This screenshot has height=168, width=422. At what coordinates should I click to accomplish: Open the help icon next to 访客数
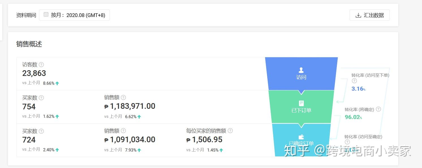(41, 65)
